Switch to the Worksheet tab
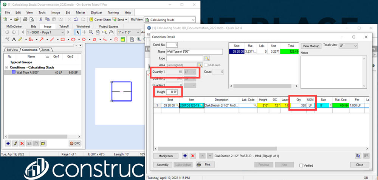This screenshot has width=378, height=180. pyautogui.click(x=83, y=26)
